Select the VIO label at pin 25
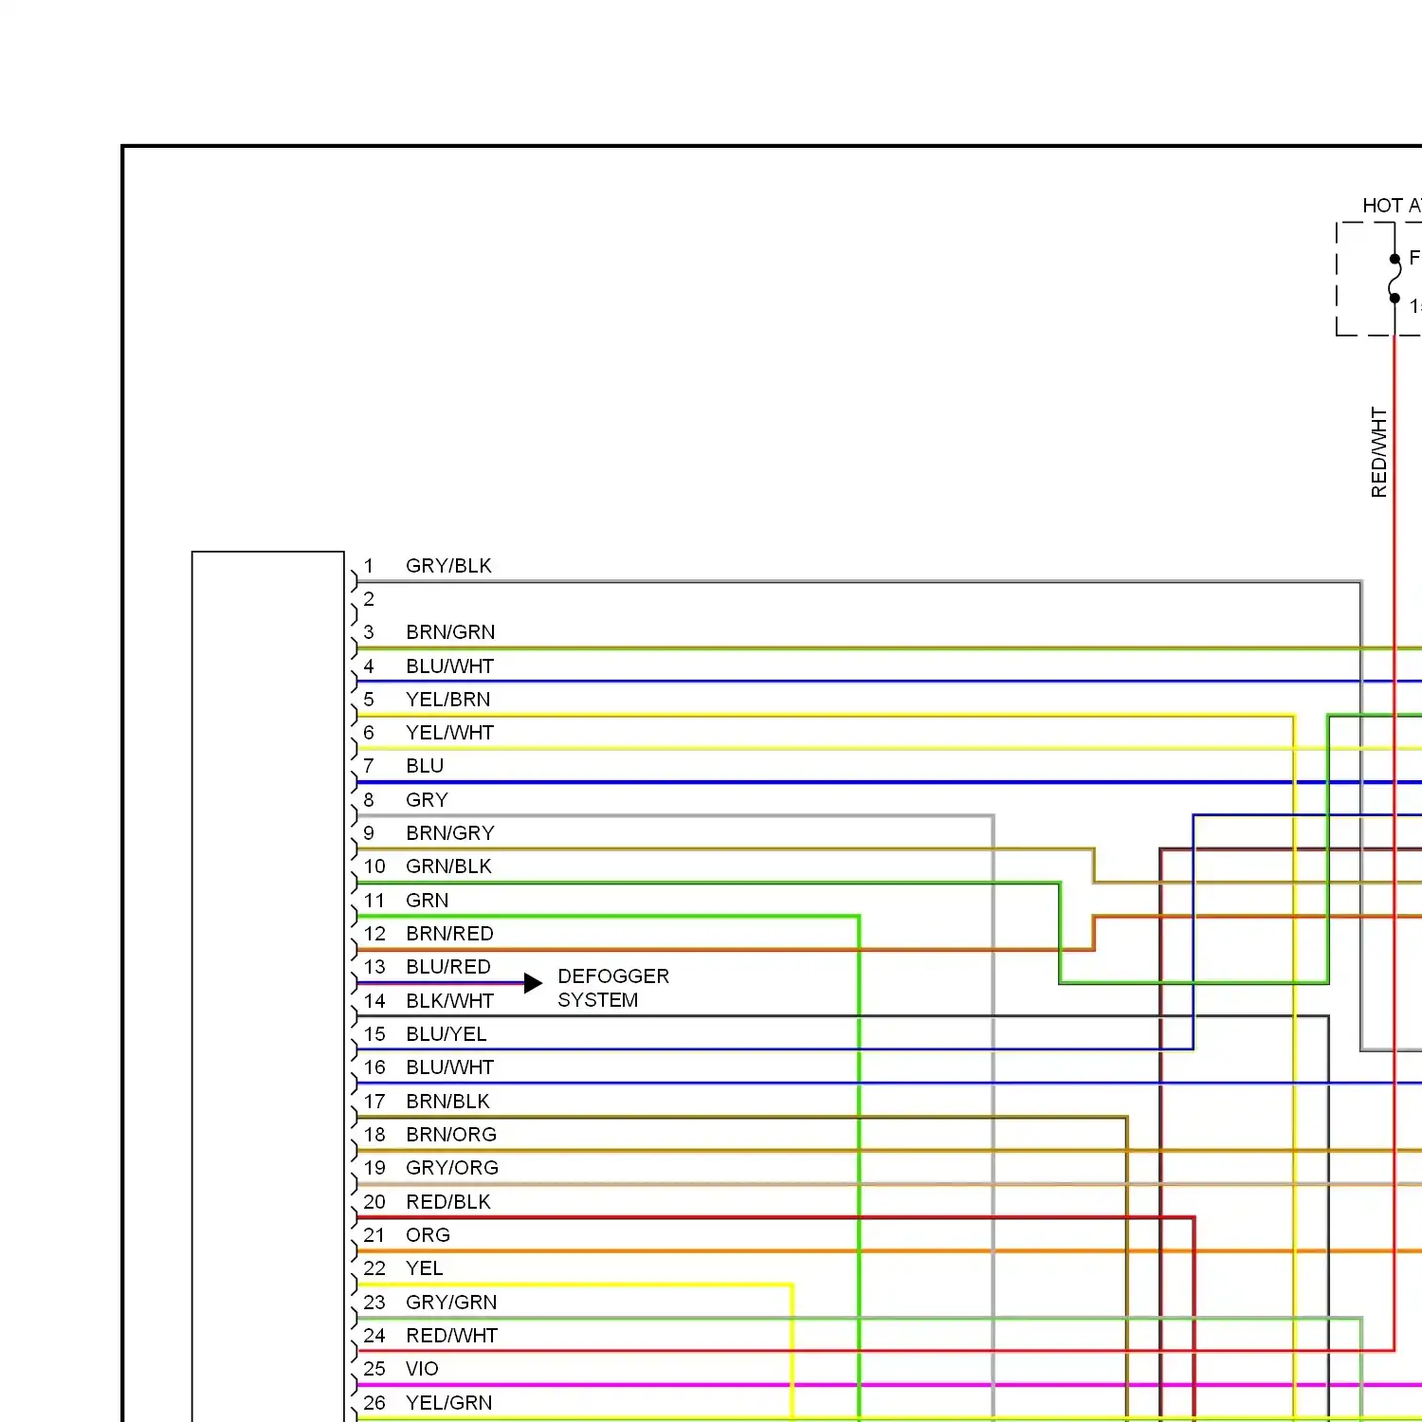The image size is (1422, 1422). [422, 1369]
